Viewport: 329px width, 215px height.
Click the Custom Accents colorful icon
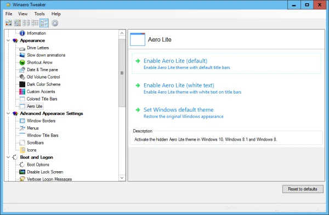22,91
